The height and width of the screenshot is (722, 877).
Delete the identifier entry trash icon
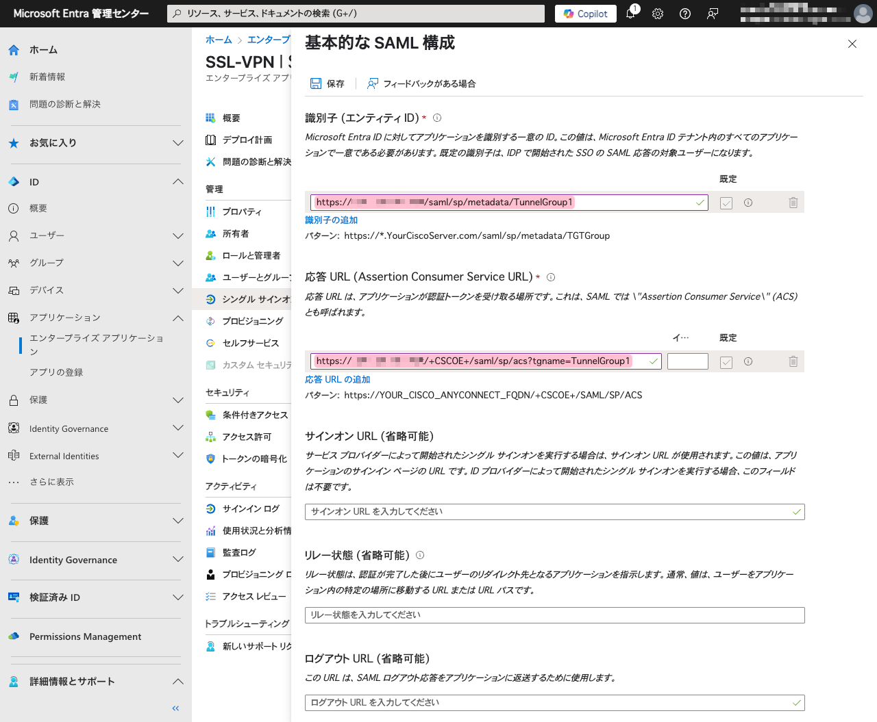coord(793,203)
